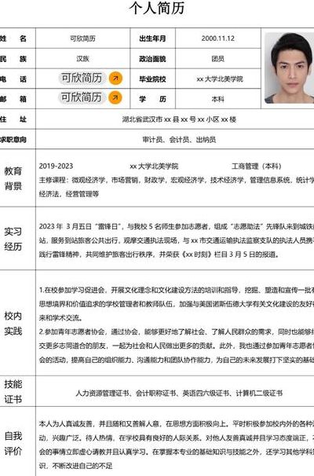This screenshot has width=314, height=476.
Task: Select the applicant's portrait photo
Action: tap(290, 68)
